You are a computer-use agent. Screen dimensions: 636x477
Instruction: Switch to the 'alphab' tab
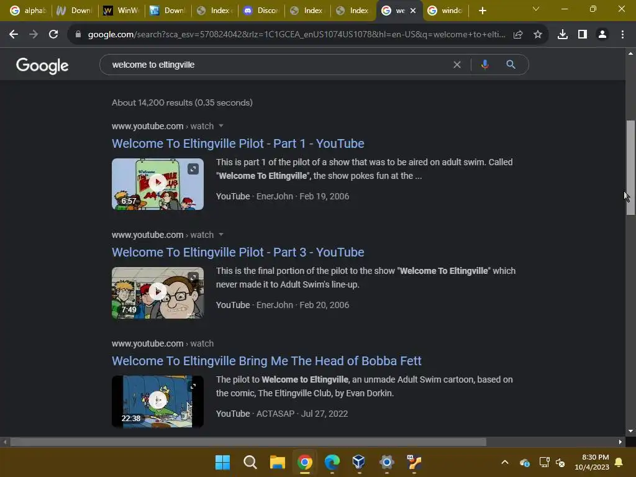(27, 11)
